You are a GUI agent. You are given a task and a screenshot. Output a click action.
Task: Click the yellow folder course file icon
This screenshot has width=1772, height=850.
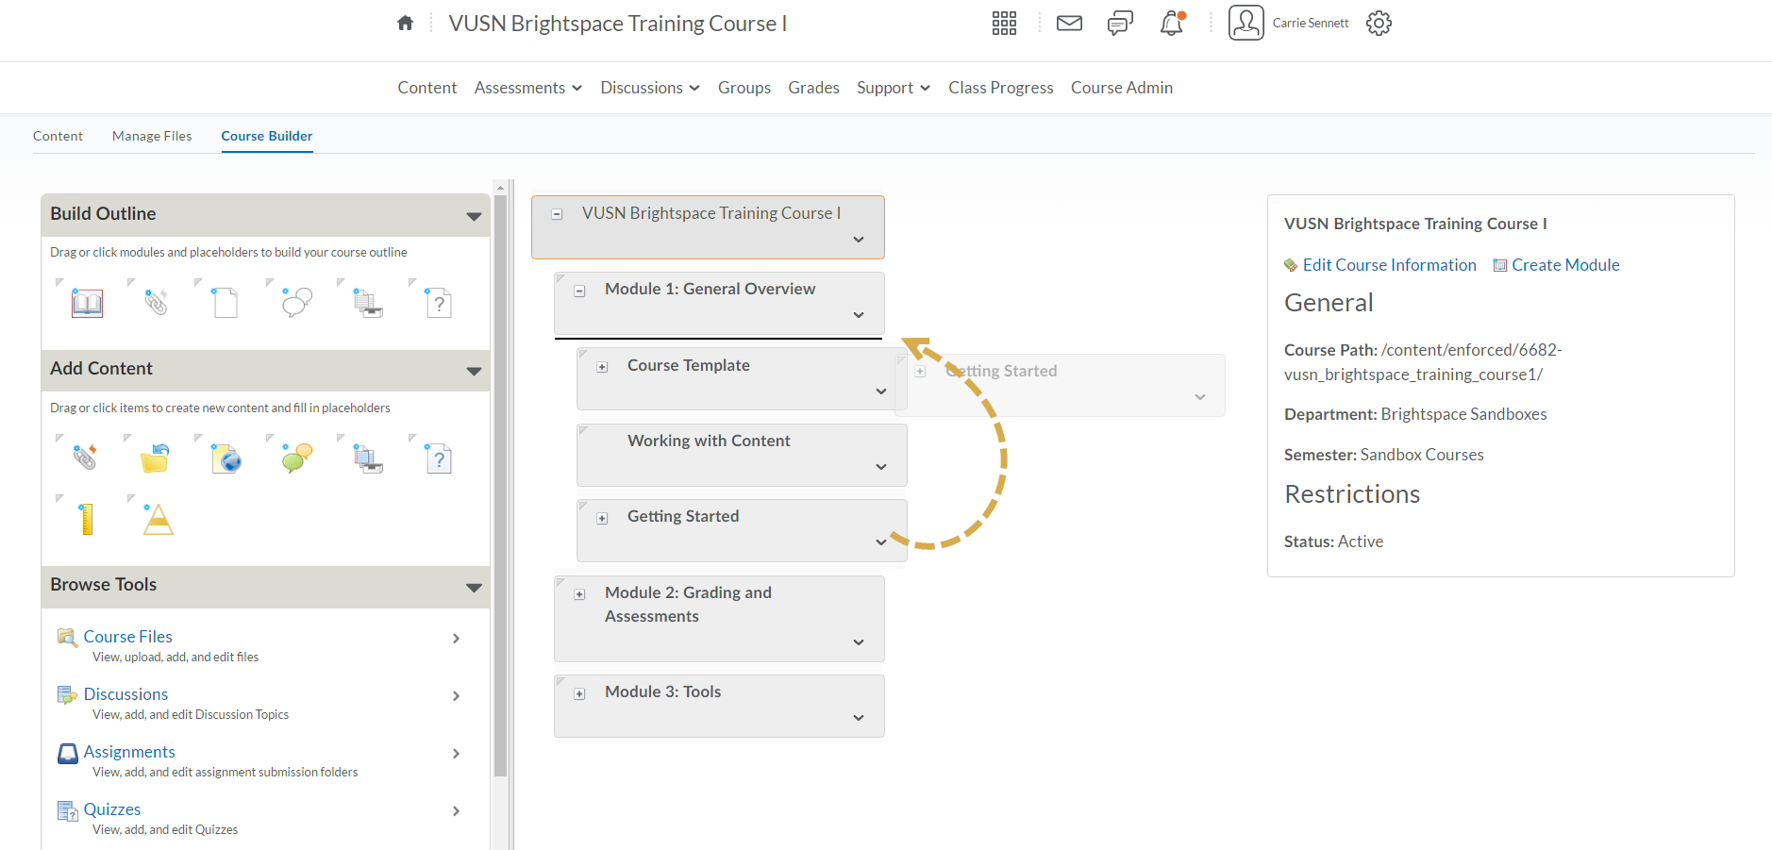[155, 458]
